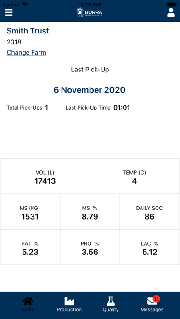Tap the red 11 notification badge
Screen dimensions: 180x319
click(x=156, y=299)
